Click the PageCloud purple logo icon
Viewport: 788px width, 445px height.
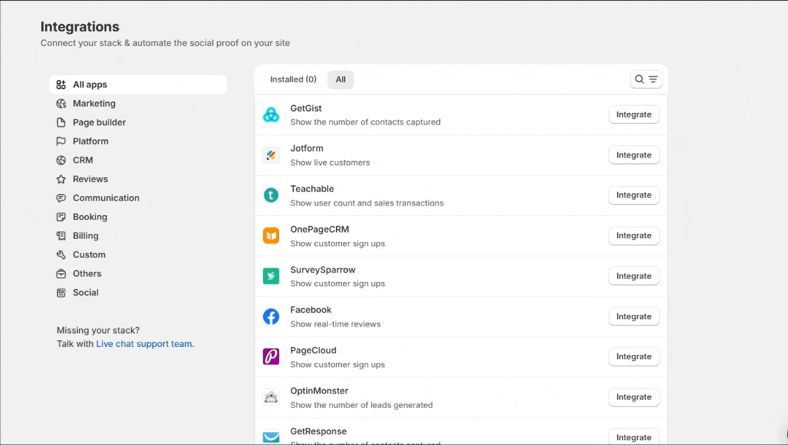271,356
